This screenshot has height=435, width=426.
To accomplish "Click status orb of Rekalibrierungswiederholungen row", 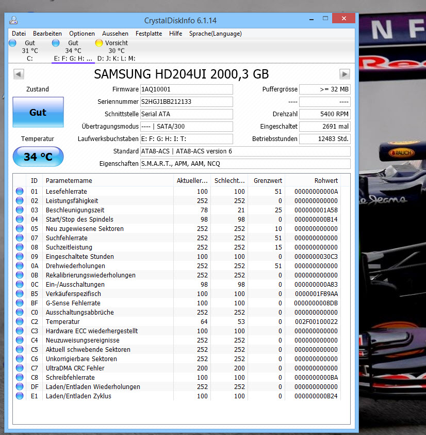I will click(20, 275).
